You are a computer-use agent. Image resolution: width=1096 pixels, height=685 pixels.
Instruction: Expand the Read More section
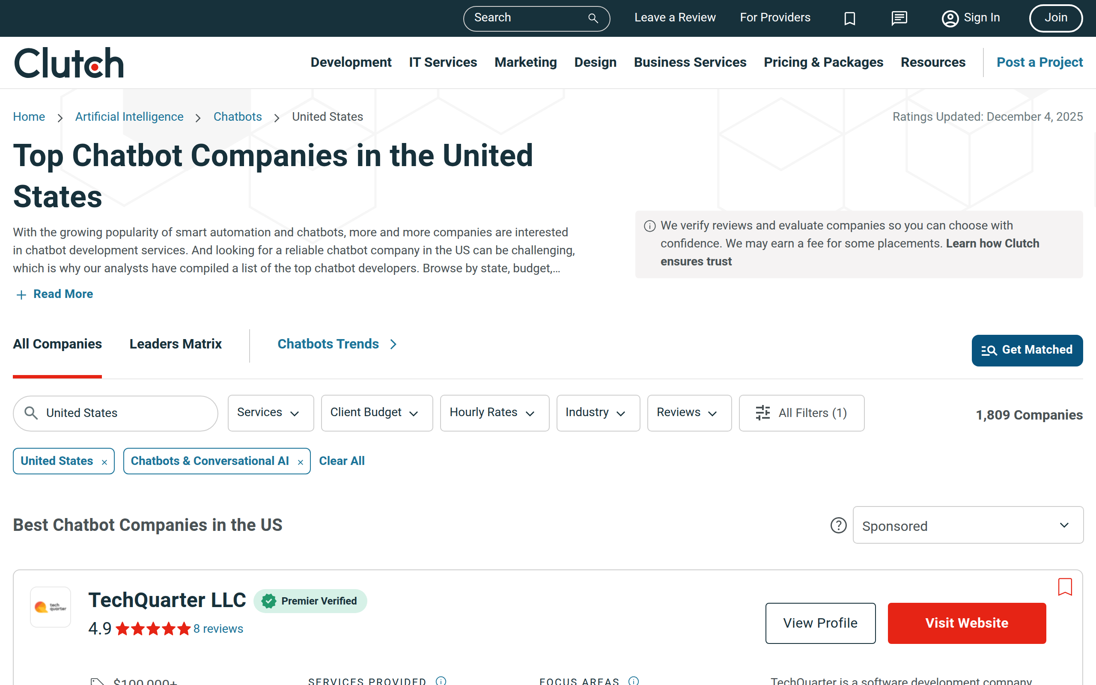pos(54,294)
